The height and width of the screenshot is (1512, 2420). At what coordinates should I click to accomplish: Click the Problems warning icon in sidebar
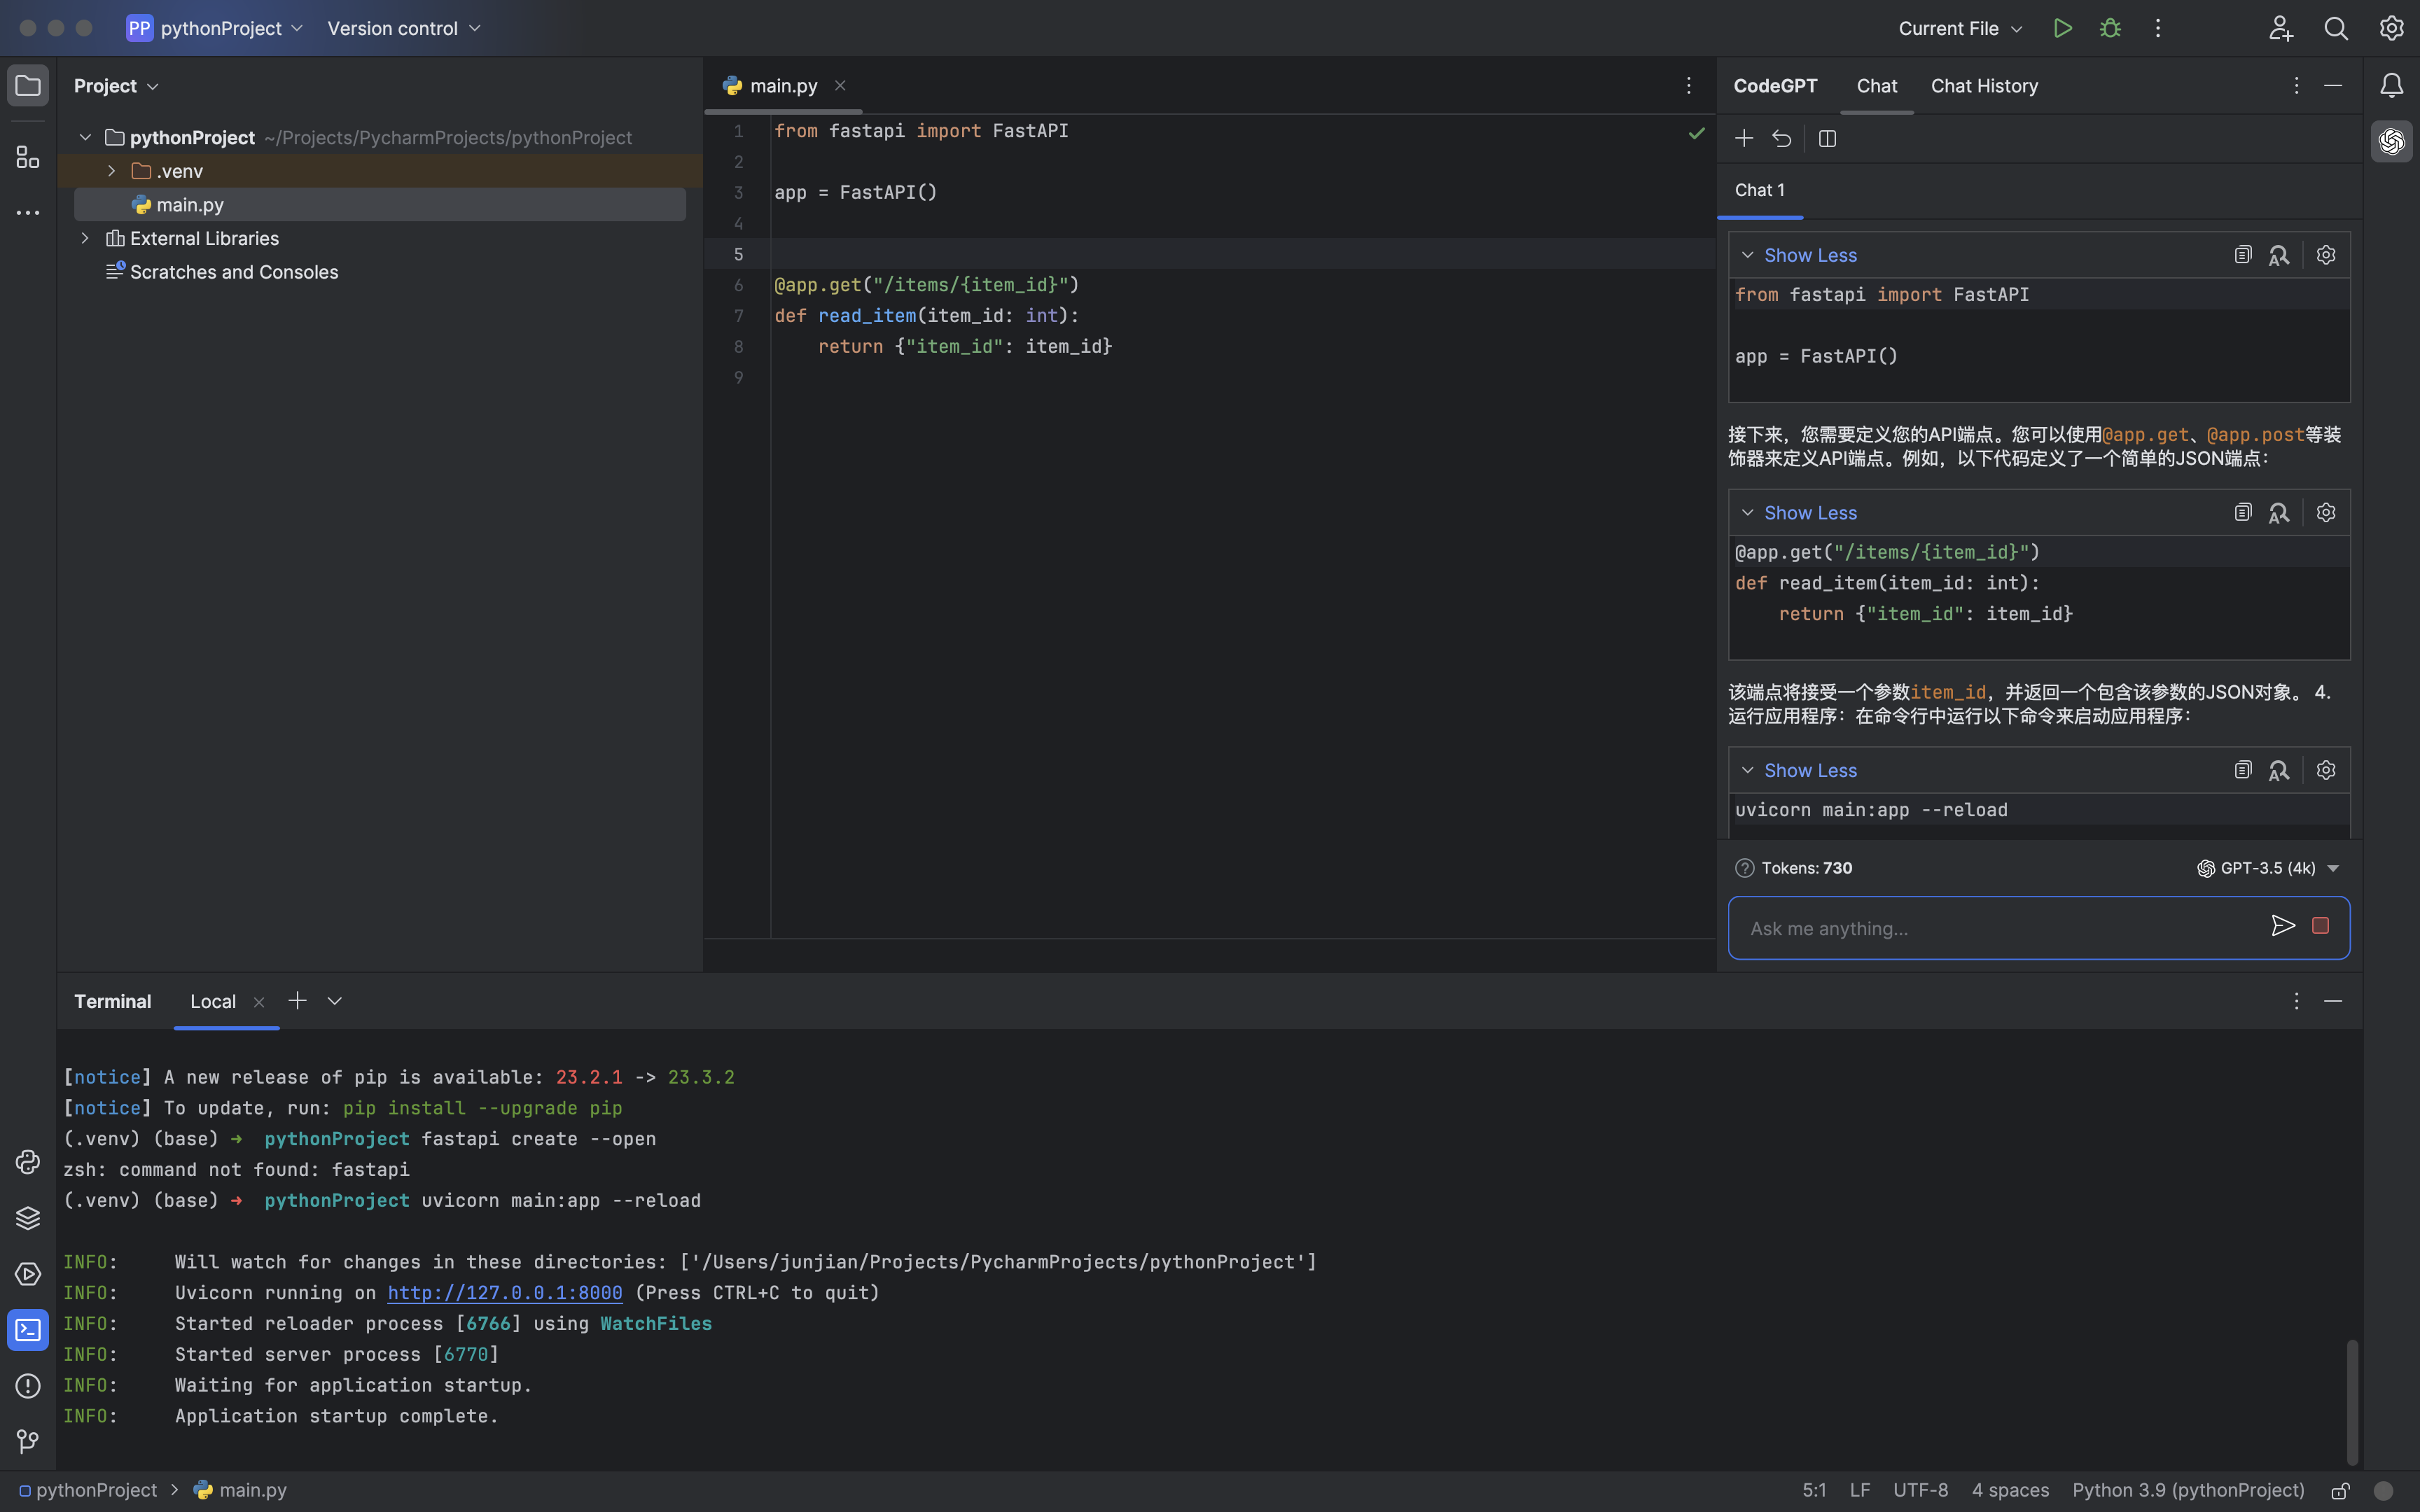(x=28, y=1386)
